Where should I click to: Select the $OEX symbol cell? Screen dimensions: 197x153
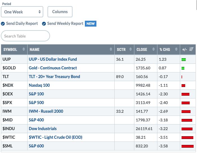[14, 94]
